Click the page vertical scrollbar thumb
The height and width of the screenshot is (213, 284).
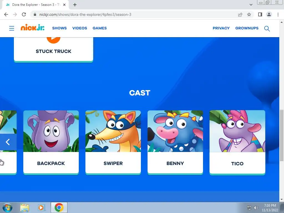(282, 135)
